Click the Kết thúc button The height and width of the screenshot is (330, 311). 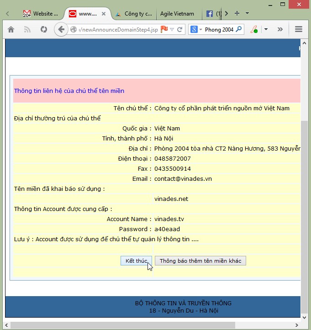[x=136, y=261]
